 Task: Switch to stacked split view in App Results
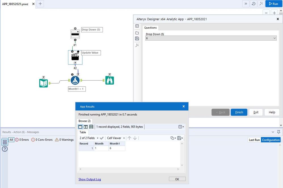click(91, 127)
